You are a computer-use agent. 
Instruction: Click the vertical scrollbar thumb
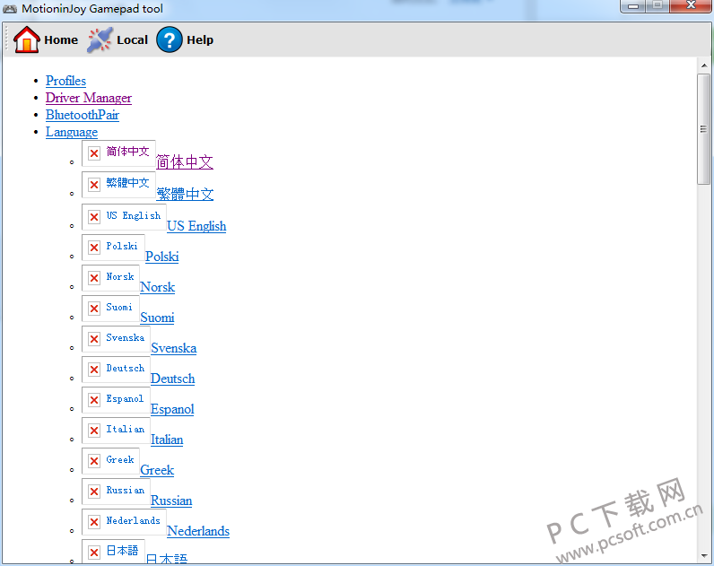tap(704, 129)
